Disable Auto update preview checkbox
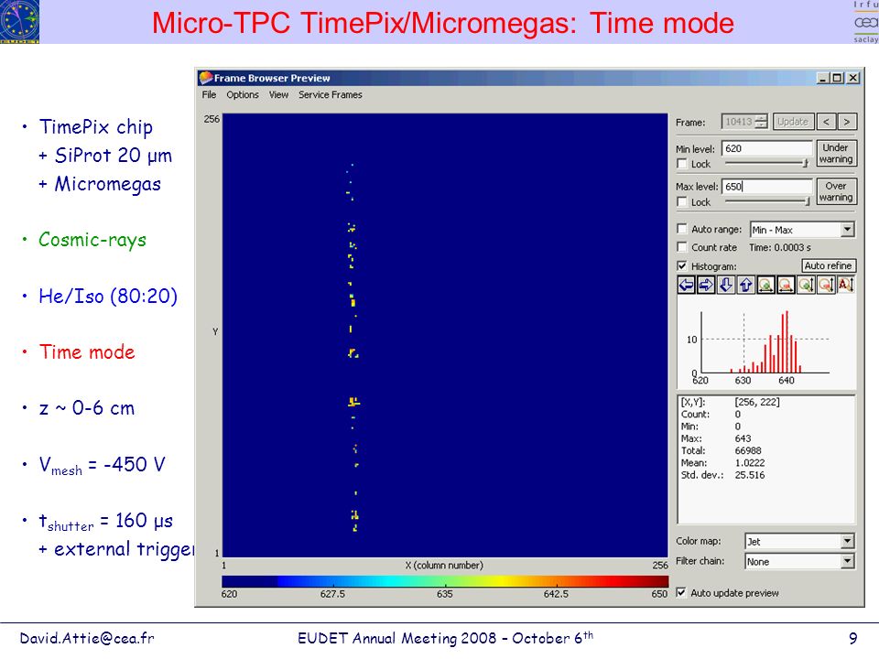Screen dimensions: 879x659 tap(681, 592)
